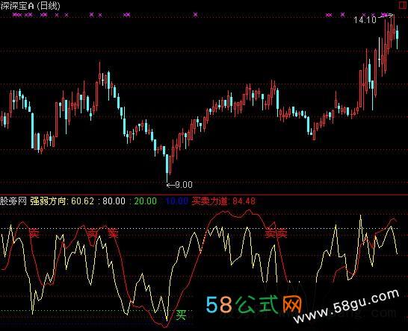Click the leftmost red 卖 sell signal

pos(34,233)
